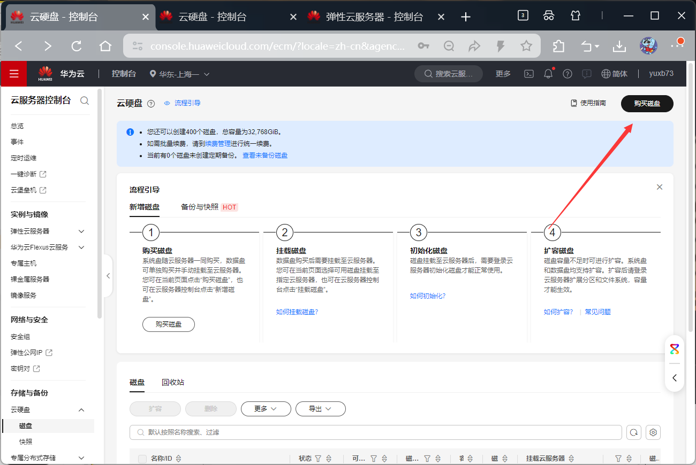Open 安全组 in the sidebar
Image resolution: width=696 pixels, height=465 pixels.
point(20,337)
